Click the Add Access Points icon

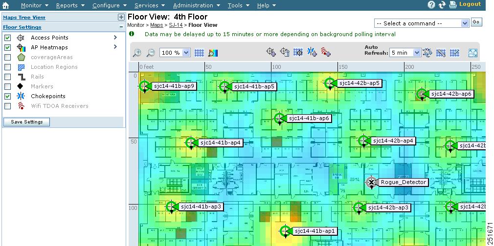pos(271,52)
